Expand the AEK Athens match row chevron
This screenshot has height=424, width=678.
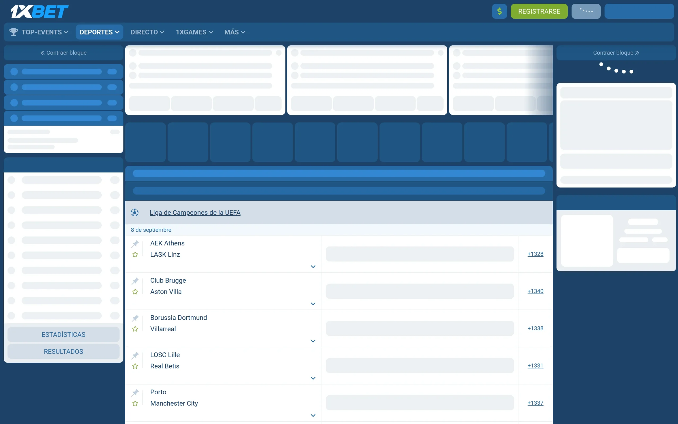(x=313, y=267)
